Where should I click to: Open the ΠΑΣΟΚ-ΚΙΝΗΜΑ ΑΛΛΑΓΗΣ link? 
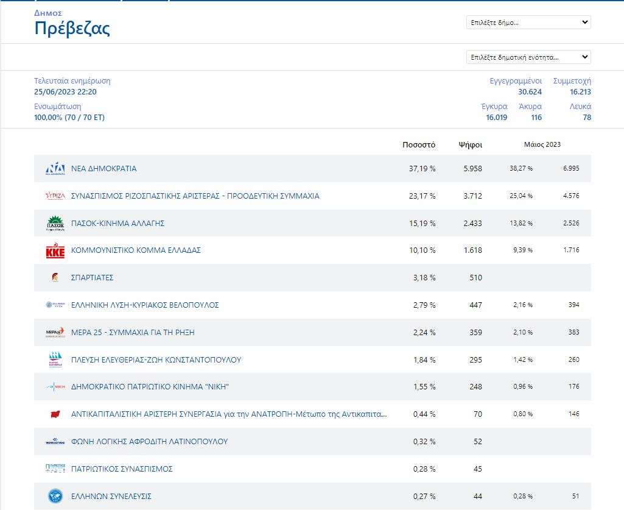(117, 223)
